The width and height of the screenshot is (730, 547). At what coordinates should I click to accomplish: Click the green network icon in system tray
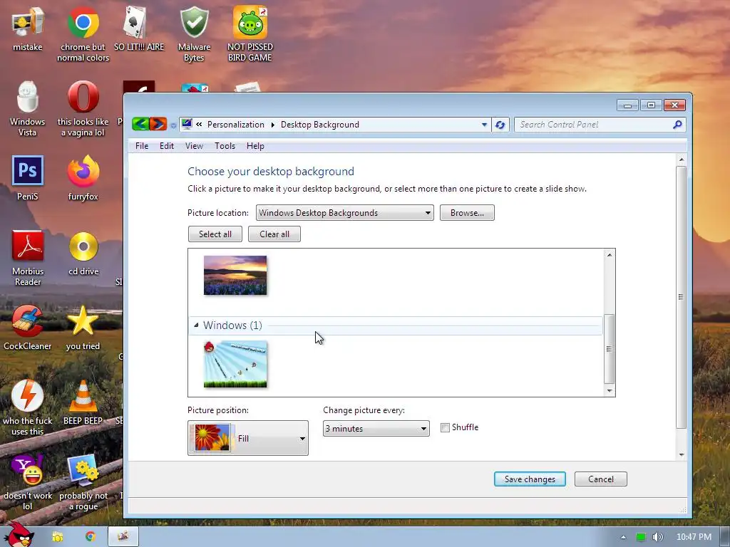[x=641, y=537]
